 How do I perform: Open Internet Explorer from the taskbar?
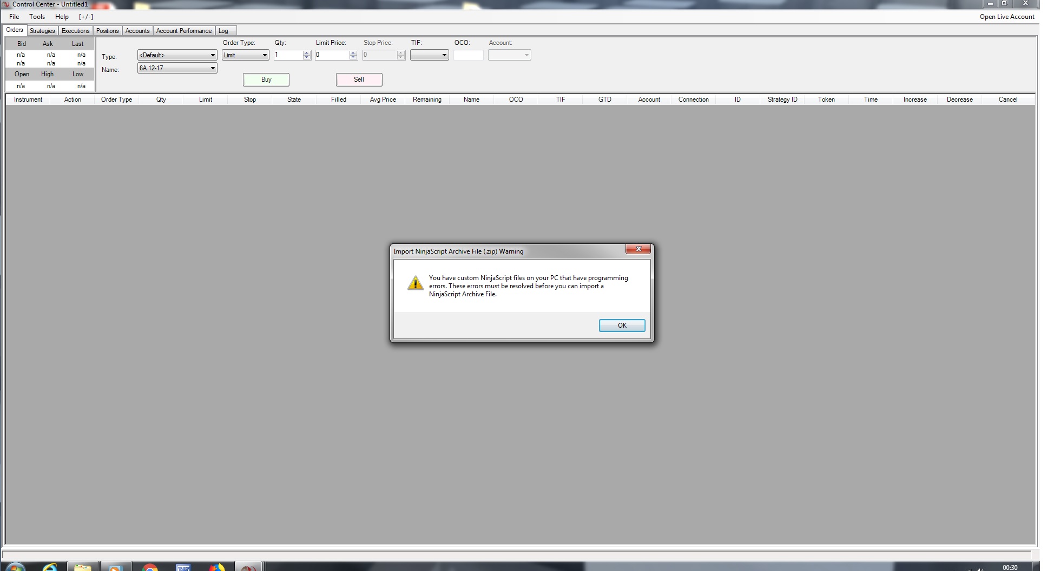pyautogui.click(x=50, y=567)
